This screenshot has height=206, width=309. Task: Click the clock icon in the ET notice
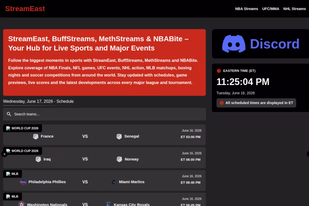tap(222, 103)
